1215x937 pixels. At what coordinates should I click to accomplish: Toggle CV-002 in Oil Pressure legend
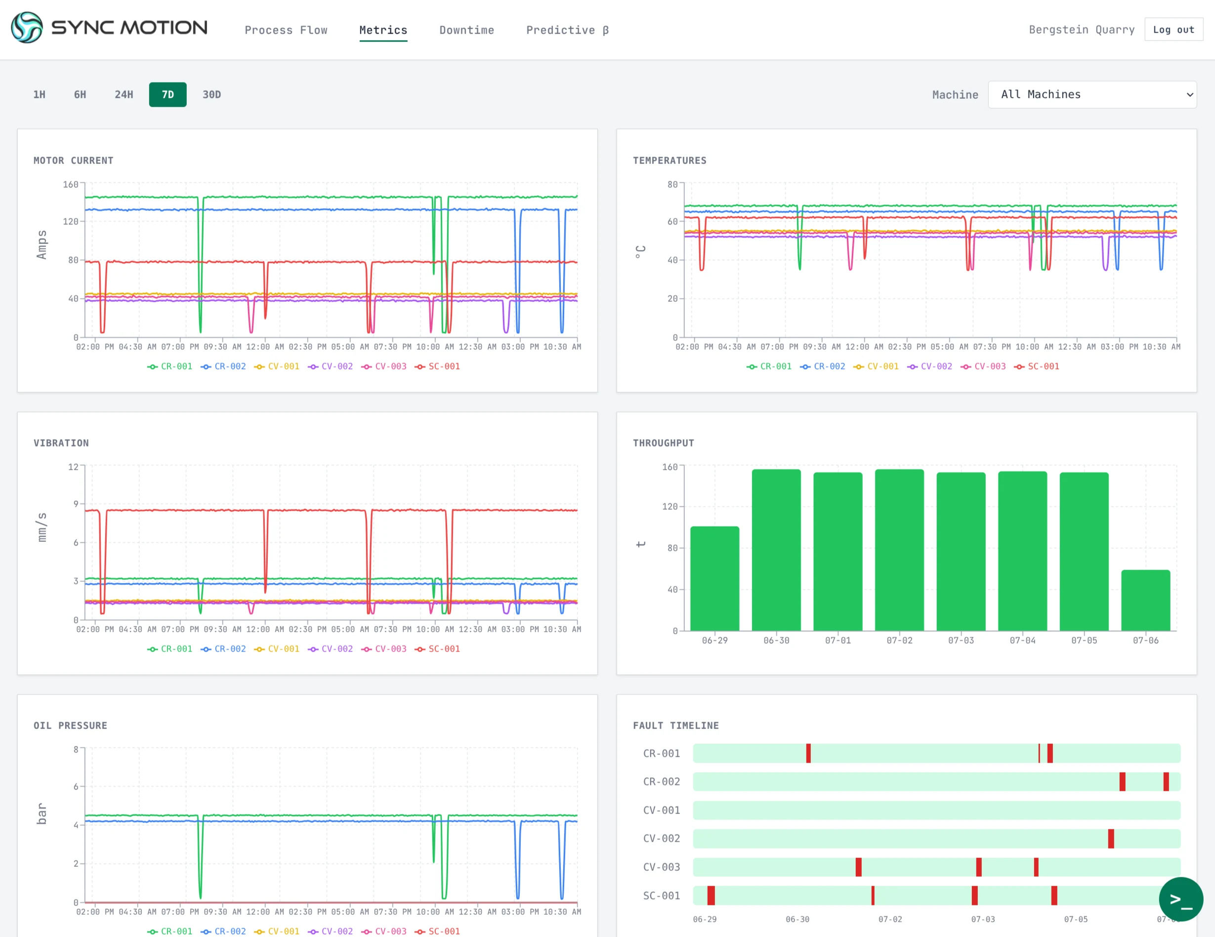[x=331, y=932]
